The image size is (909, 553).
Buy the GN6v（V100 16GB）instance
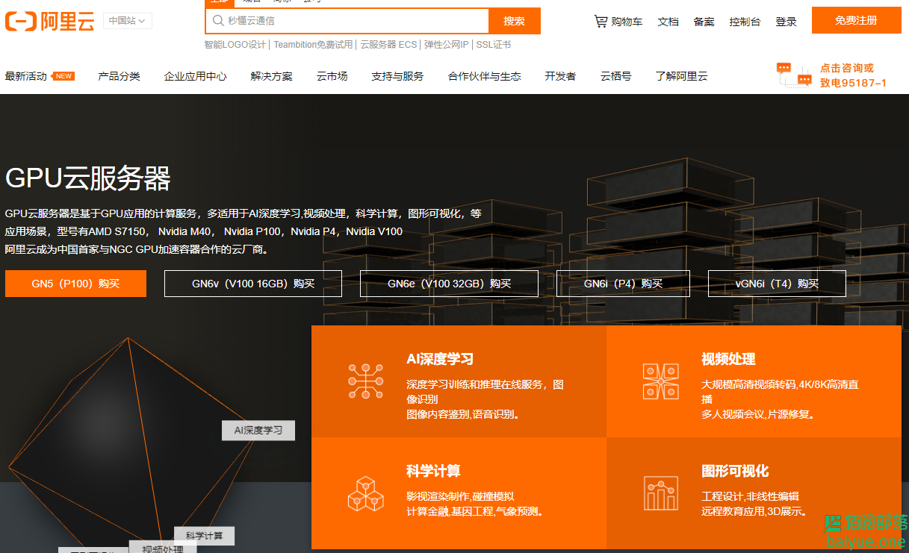tap(253, 284)
